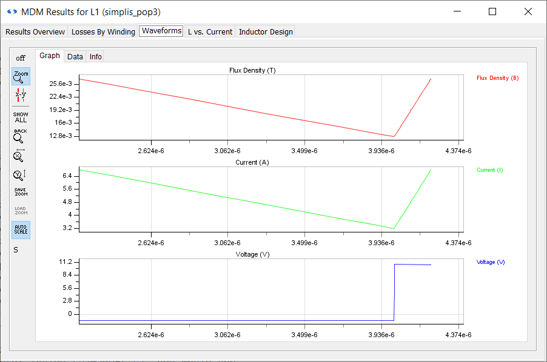The image size is (547, 362).
Task: Toggle the S button in sidebar
Action: point(16,249)
